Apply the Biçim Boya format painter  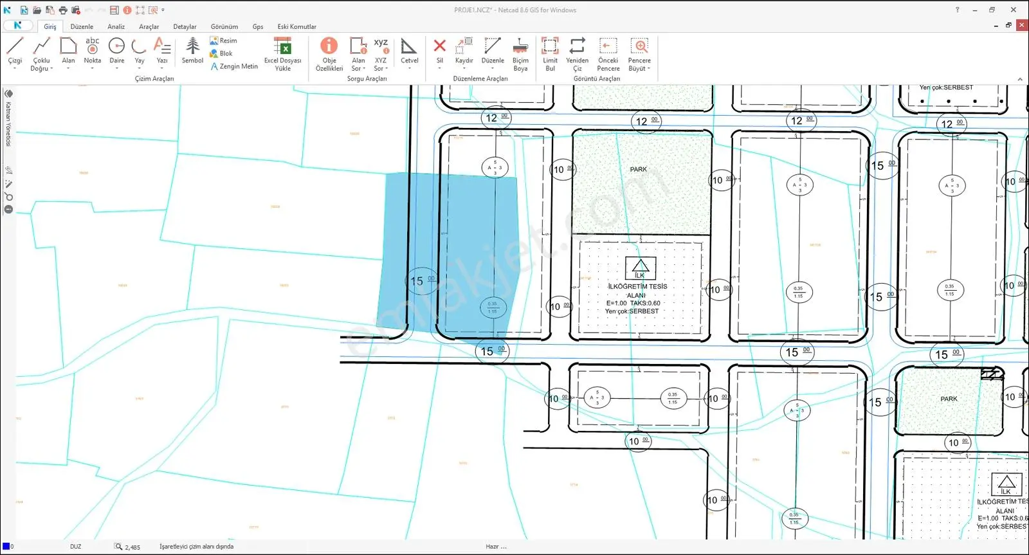tap(520, 53)
